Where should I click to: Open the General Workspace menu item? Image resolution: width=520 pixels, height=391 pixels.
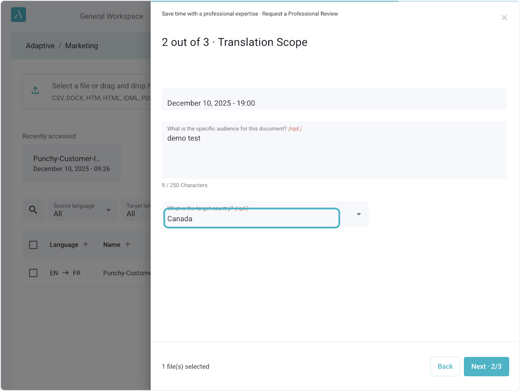[111, 16]
